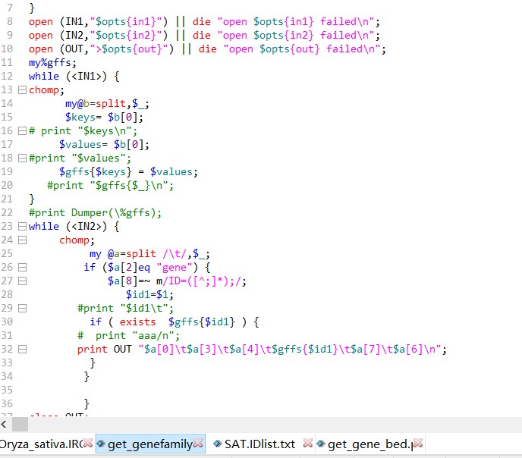This screenshot has height=458, width=522.
Task: Open the get_gene_bed tab
Action: 370,444
